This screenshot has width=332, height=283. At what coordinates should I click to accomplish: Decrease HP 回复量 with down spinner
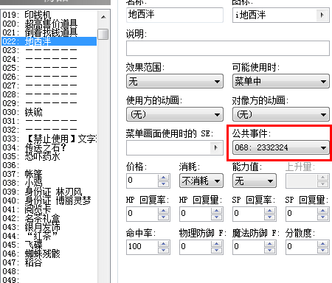[x=216, y=217]
